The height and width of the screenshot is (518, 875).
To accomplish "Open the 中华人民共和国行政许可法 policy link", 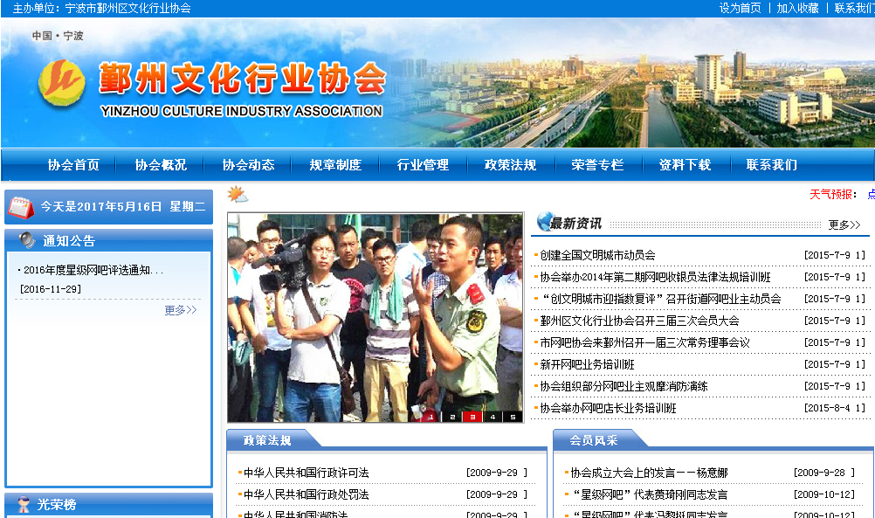I will tap(306, 473).
